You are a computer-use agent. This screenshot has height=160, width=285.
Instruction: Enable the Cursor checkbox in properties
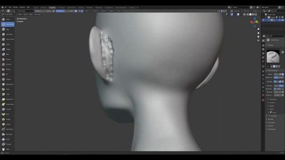pos(271,112)
